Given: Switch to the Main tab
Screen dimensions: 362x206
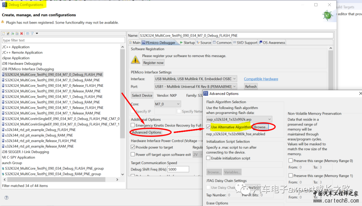Looking at the screenshot, I should (135, 43).
